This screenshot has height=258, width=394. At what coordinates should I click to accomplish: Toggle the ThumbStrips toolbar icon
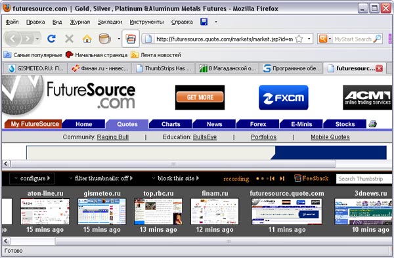pyautogui.click(x=131, y=39)
